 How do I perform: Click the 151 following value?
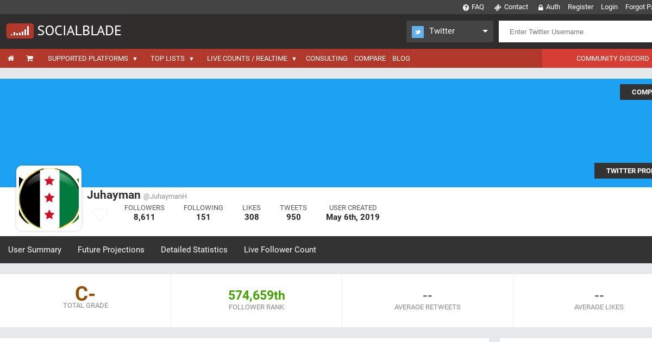(203, 217)
